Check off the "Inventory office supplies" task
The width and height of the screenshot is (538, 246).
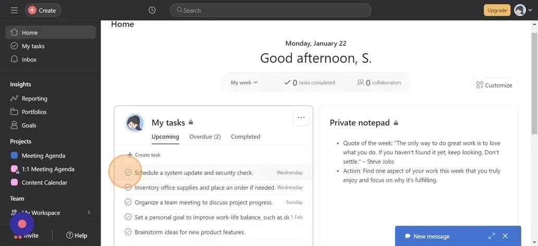tap(128, 188)
